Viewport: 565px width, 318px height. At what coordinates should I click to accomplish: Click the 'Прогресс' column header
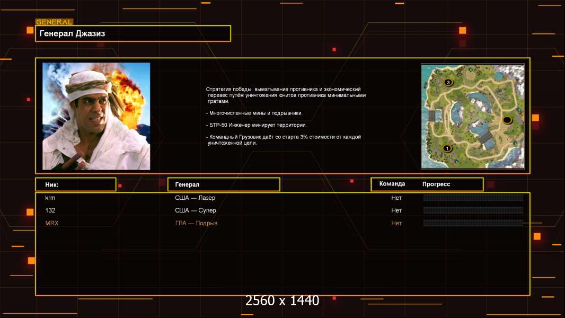click(436, 184)
